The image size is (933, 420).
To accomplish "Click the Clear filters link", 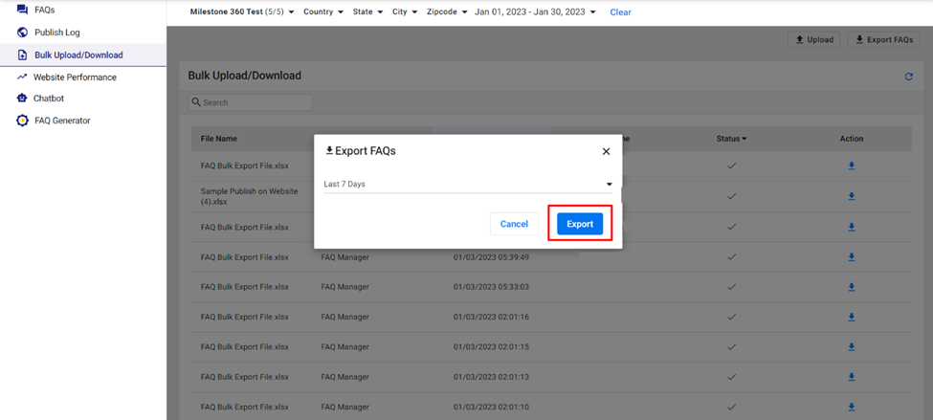I will (621, 11).
